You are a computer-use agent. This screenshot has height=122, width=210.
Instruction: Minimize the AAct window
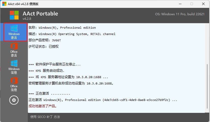click(x=179, y=4)
